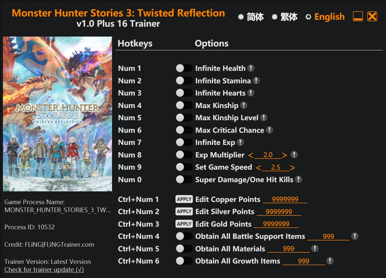
Task: Click the info icon next to Infinite Health
Action: coord(251,68)
